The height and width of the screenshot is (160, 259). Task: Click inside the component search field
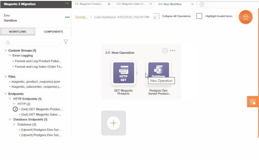(32, 43)
